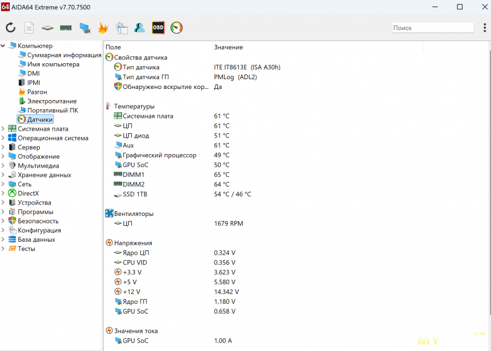The image size is (491, 351).
Task: Click the Тесты tree item
Action: pos(22,249)
